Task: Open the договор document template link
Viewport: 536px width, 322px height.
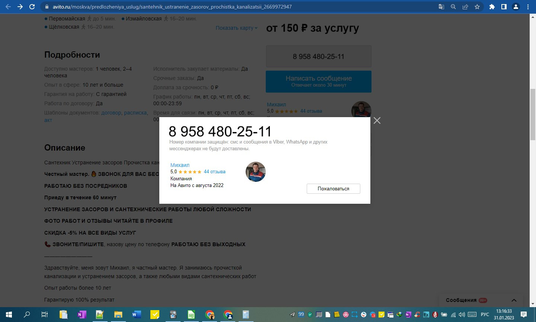Action: tap(111, 113)
